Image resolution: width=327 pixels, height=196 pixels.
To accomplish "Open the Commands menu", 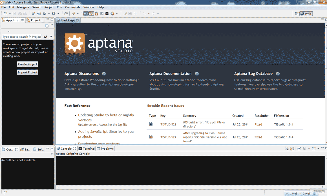I will click(72, 7).
